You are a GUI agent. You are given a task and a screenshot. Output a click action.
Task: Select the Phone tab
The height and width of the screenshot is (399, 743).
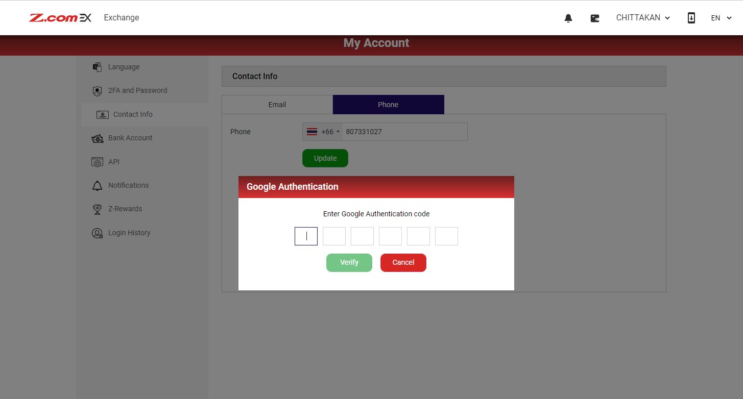[388, 104]
